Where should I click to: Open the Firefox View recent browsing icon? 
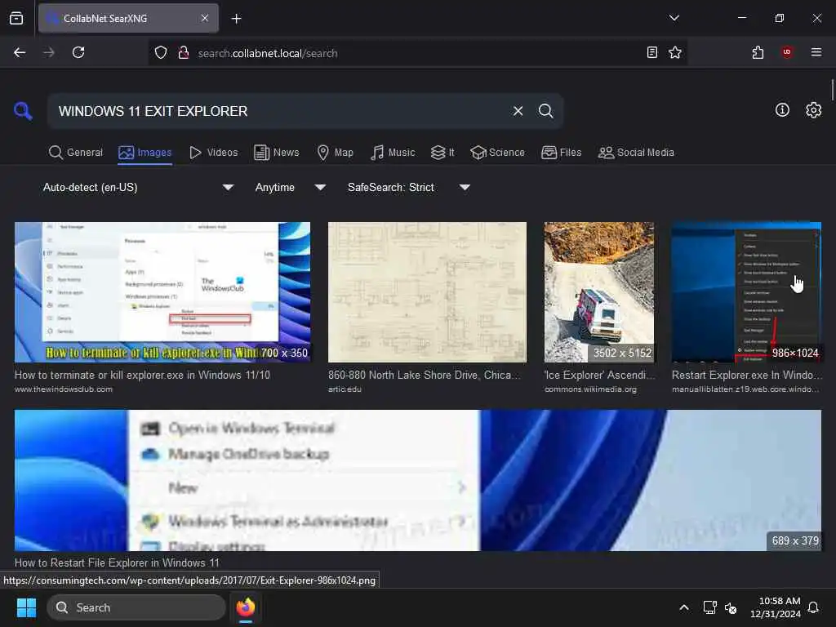(16, 19)
